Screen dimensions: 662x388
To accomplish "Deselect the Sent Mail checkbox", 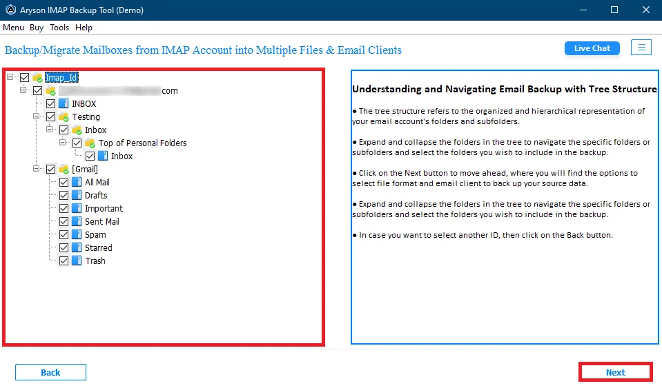I will pyautogui.click(x=64, y=221).
